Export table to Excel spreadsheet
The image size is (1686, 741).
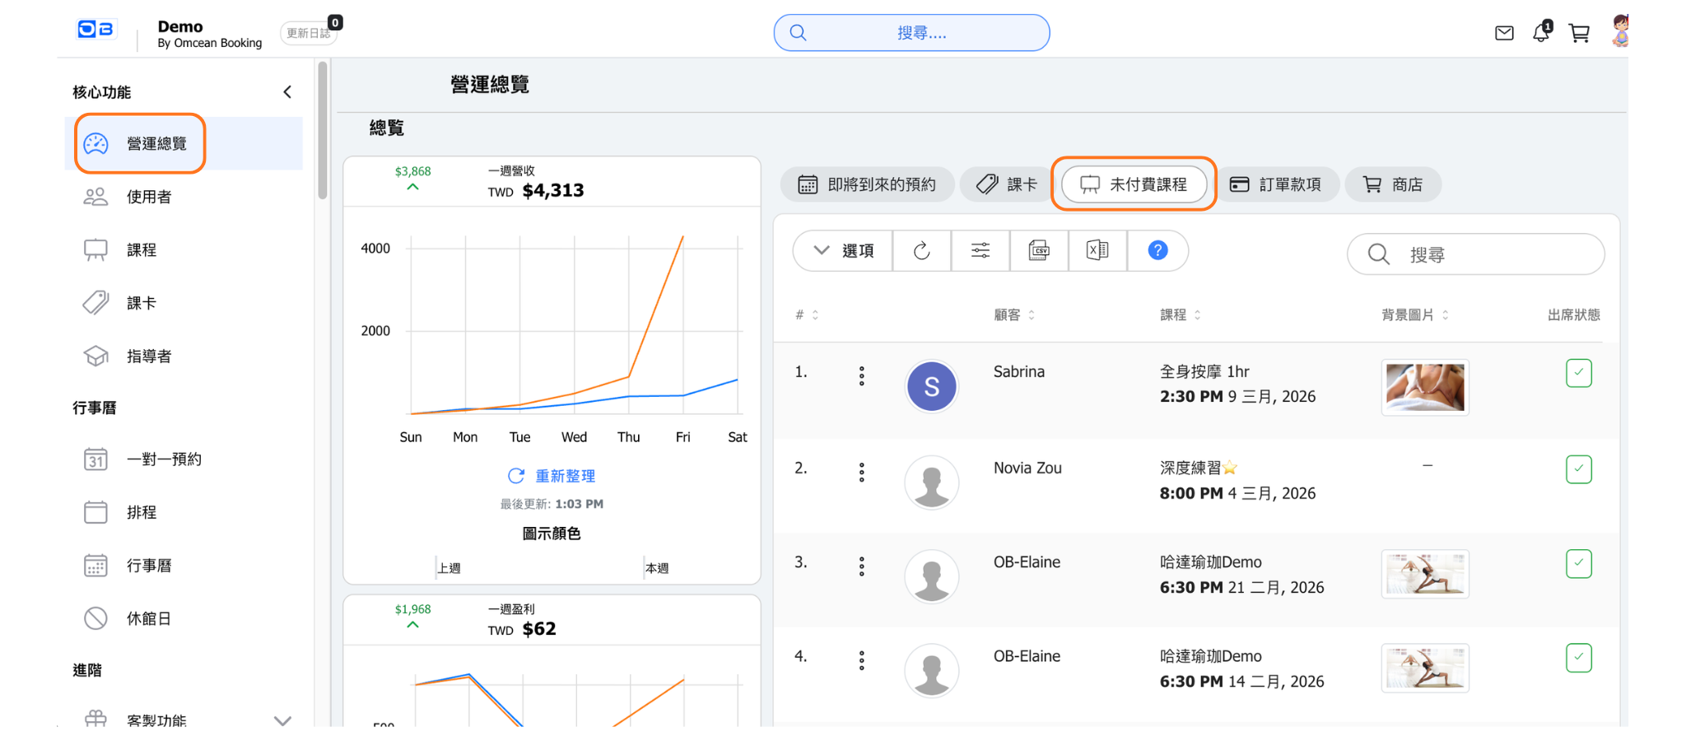1097,251
